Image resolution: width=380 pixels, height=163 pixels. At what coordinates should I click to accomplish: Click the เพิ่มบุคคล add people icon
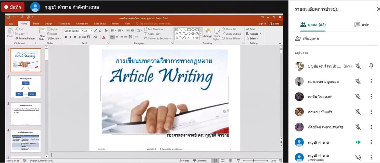(x=298, y=38)
